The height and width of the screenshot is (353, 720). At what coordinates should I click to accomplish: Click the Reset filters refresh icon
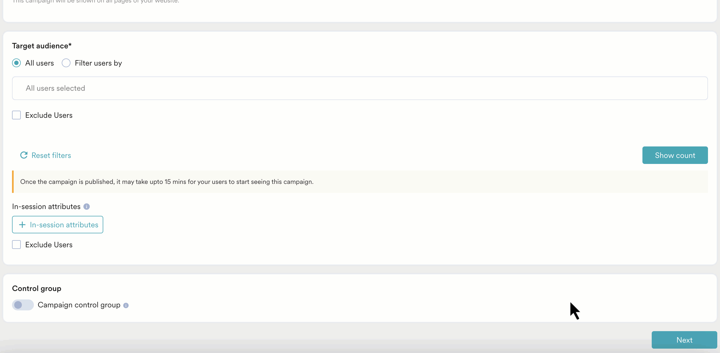[x=24, y=155]
